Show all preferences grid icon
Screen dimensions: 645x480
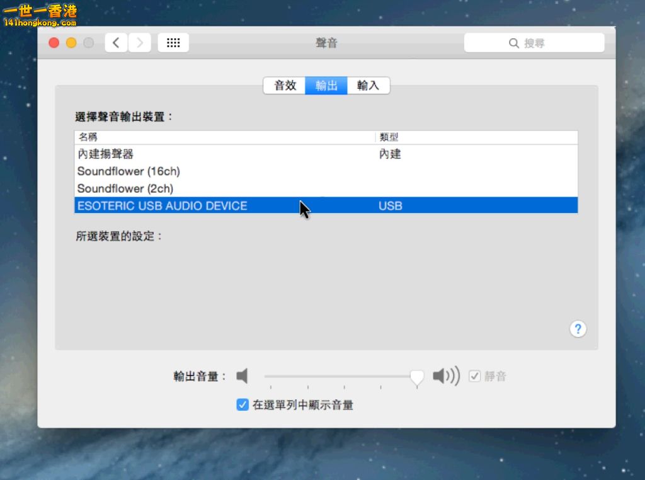point(173,43)
